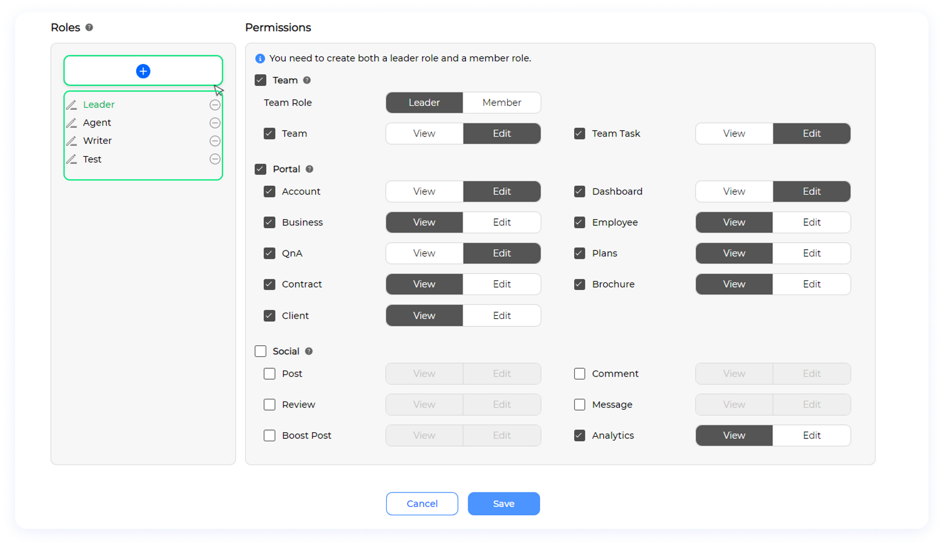
Task: Click the Cancel button
Action: click(422, 504)
